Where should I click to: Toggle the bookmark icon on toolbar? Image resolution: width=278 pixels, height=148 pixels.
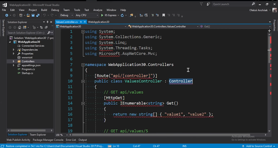164,15
